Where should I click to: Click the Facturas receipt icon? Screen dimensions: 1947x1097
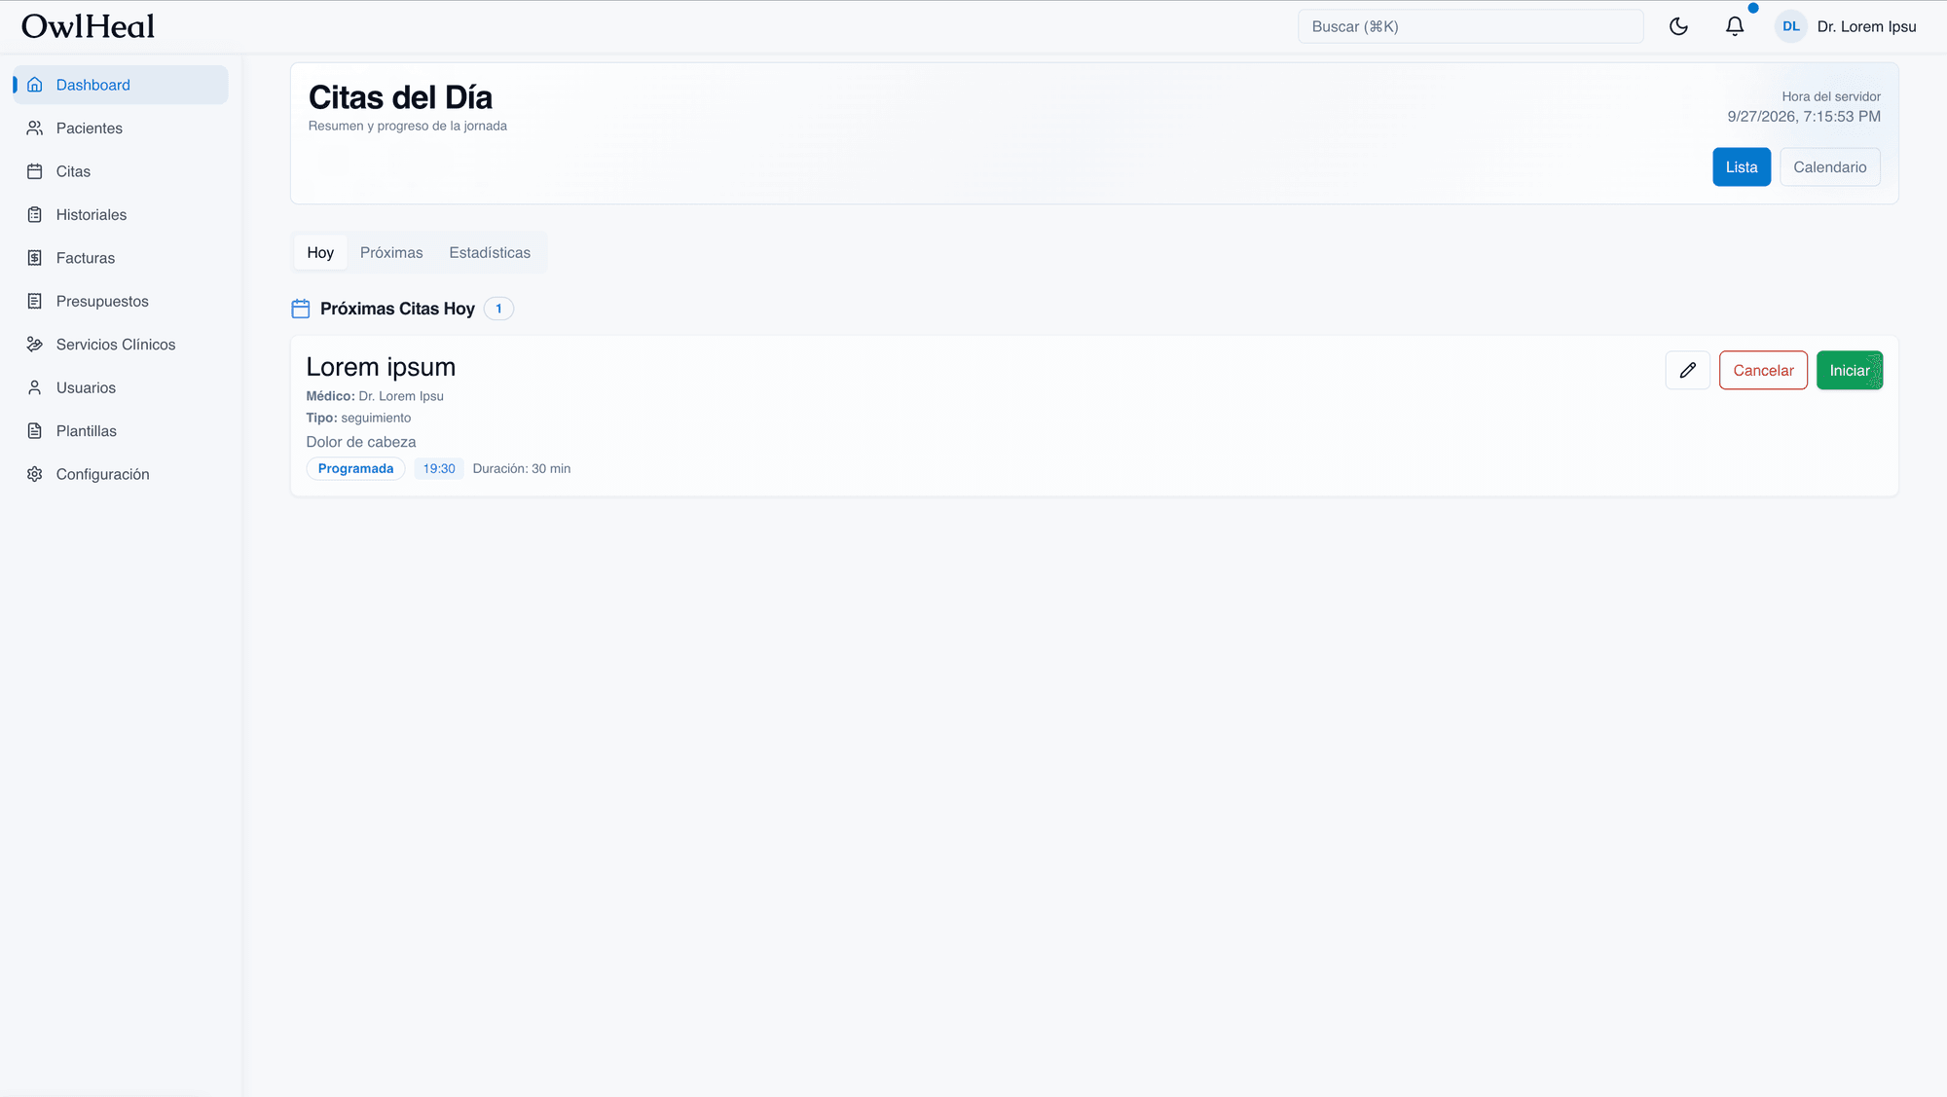35,258
